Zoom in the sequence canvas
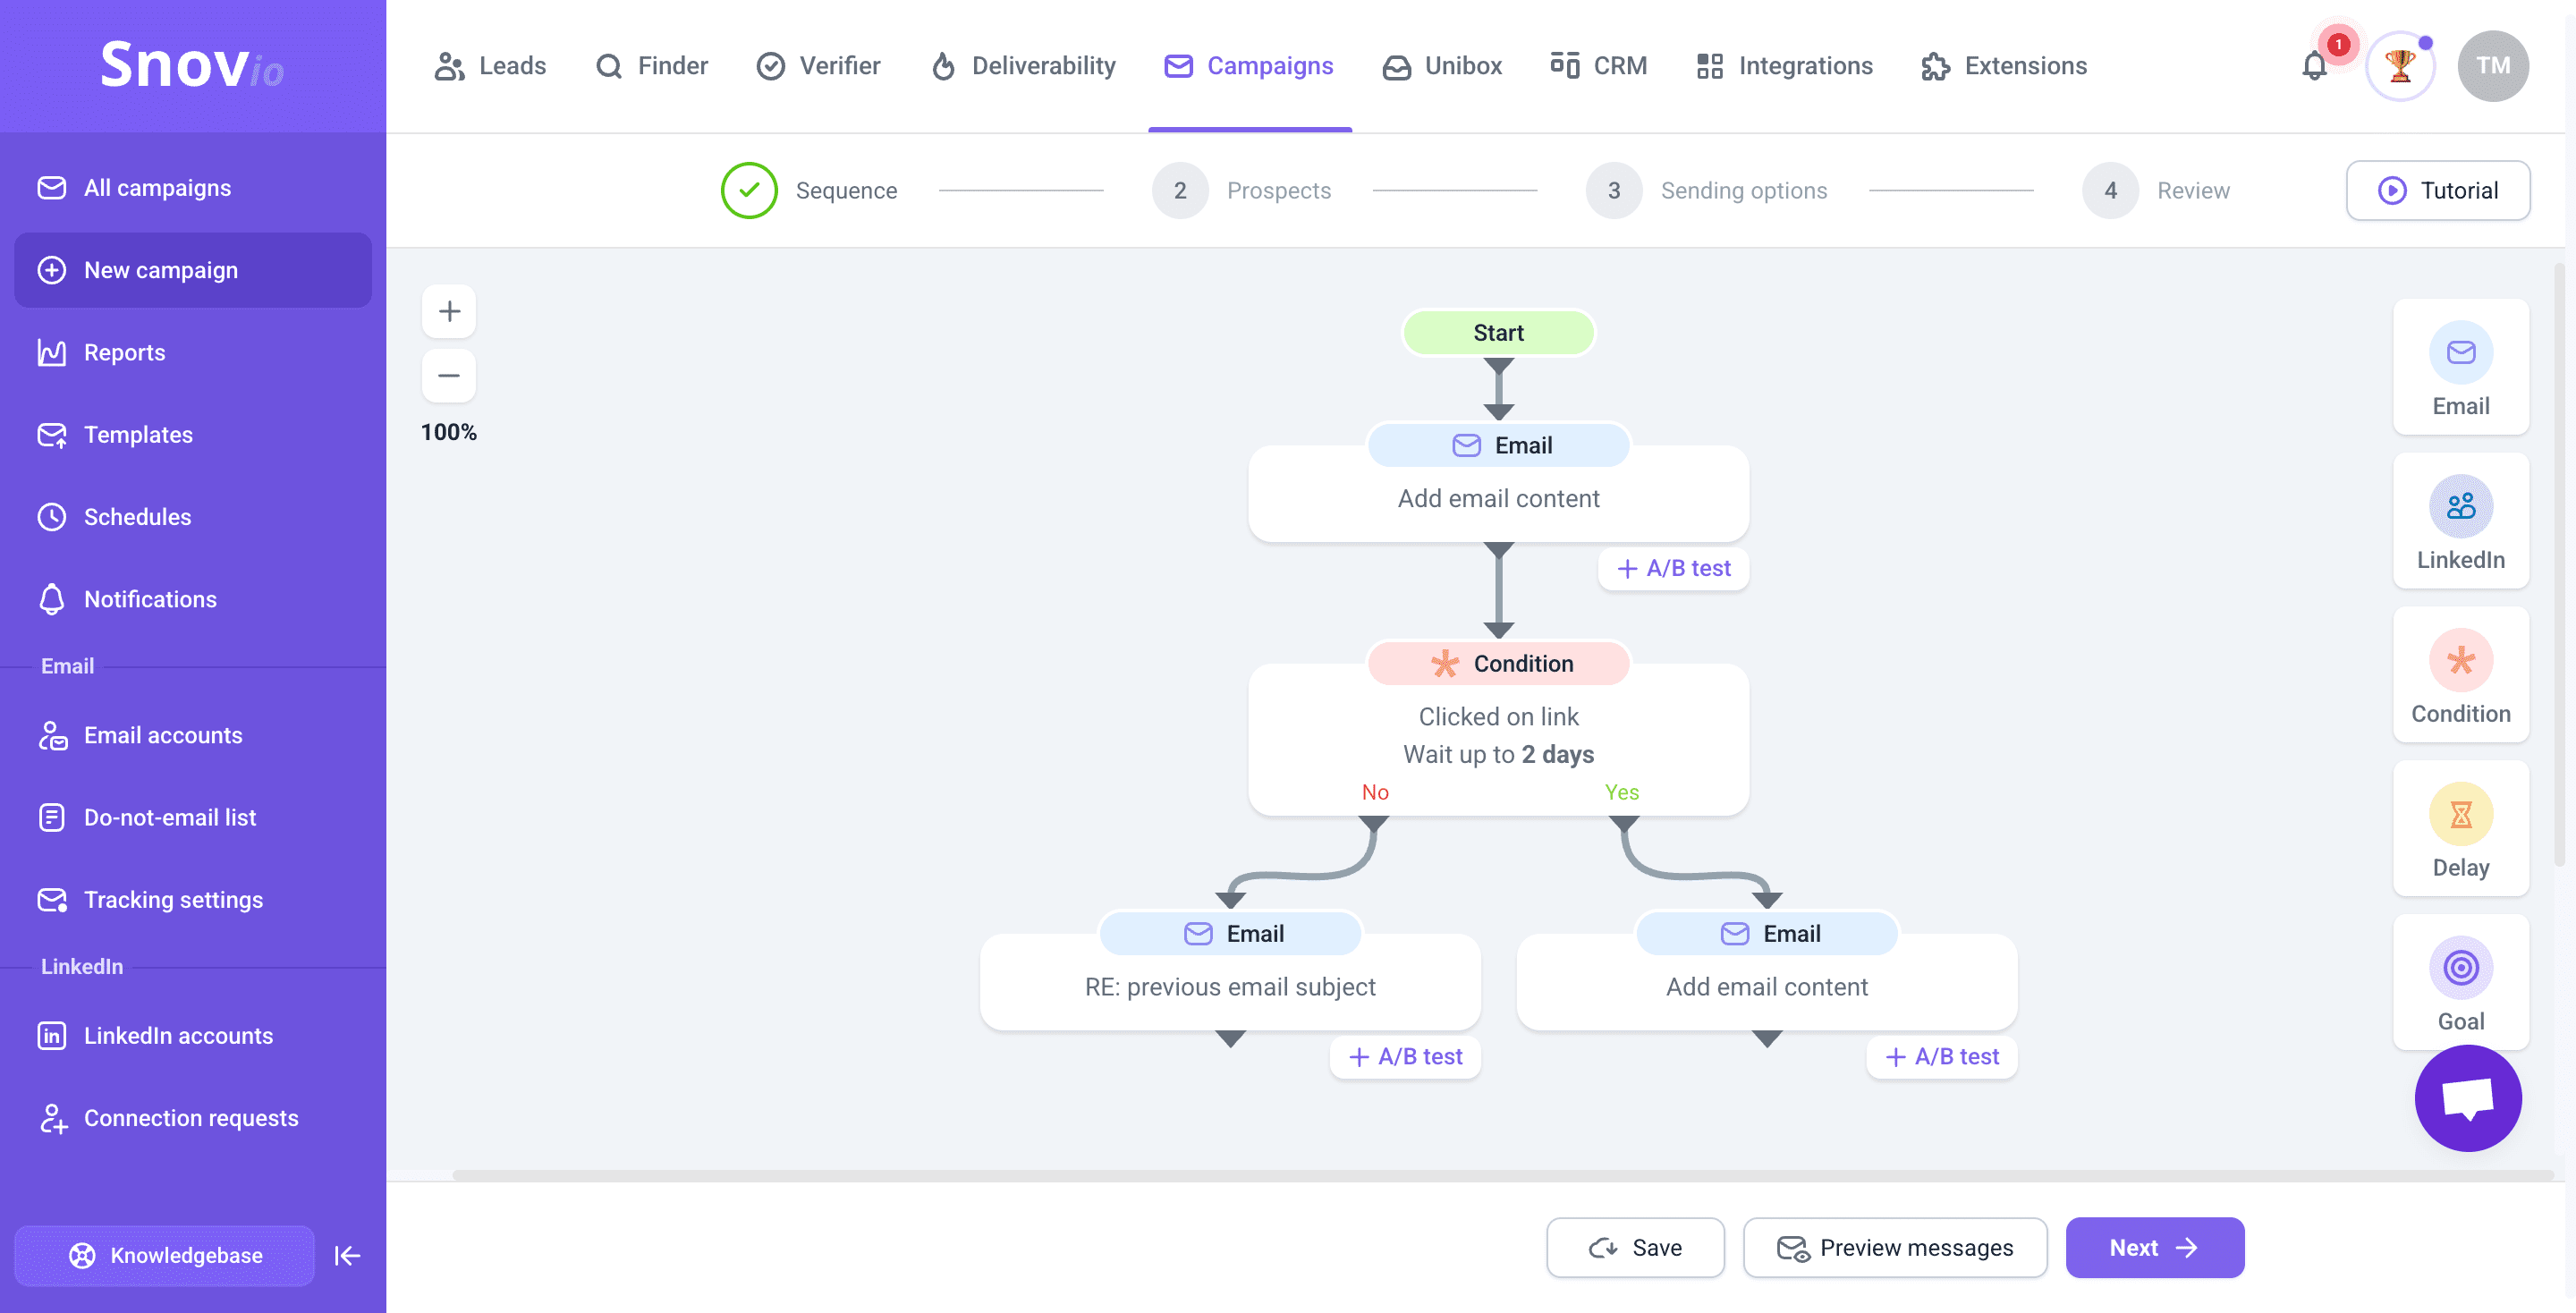The width and height of the screenshot is (2576, 1313). pos(449,311)
